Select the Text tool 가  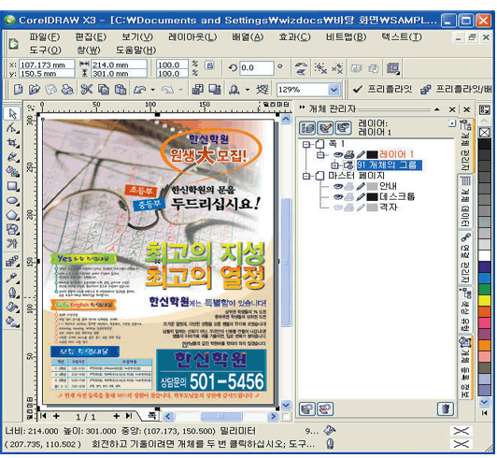pyautogui.click(x=12, y=243)
